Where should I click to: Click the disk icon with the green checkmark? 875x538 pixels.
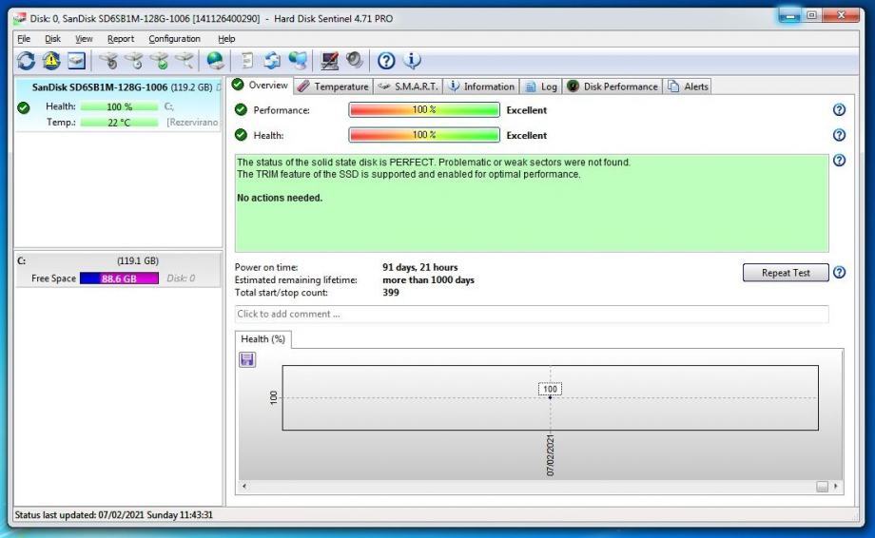(x=160, y=60)
